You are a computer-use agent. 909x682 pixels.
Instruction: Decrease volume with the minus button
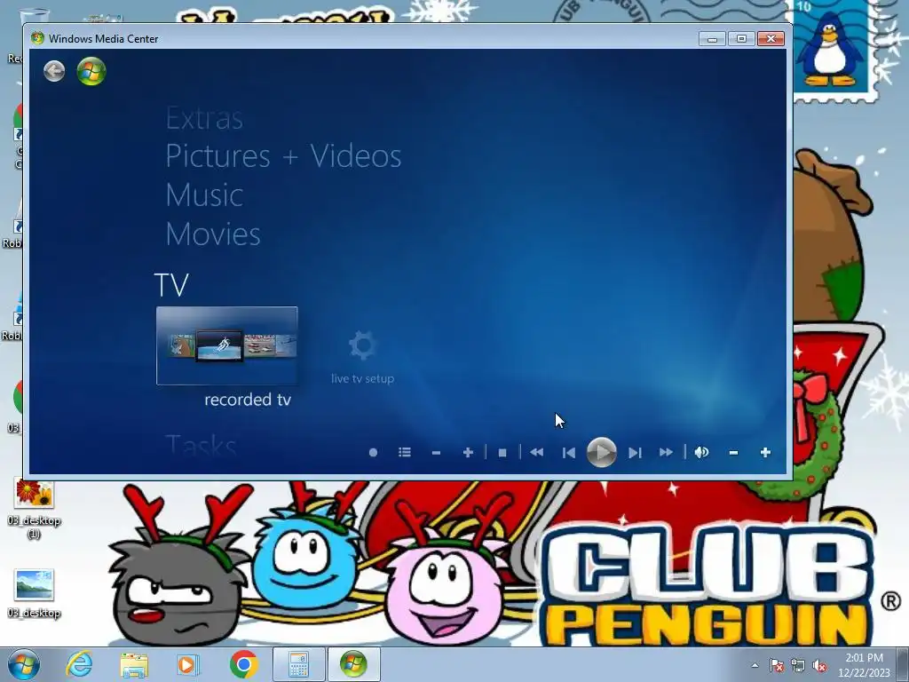coord(733,452)
